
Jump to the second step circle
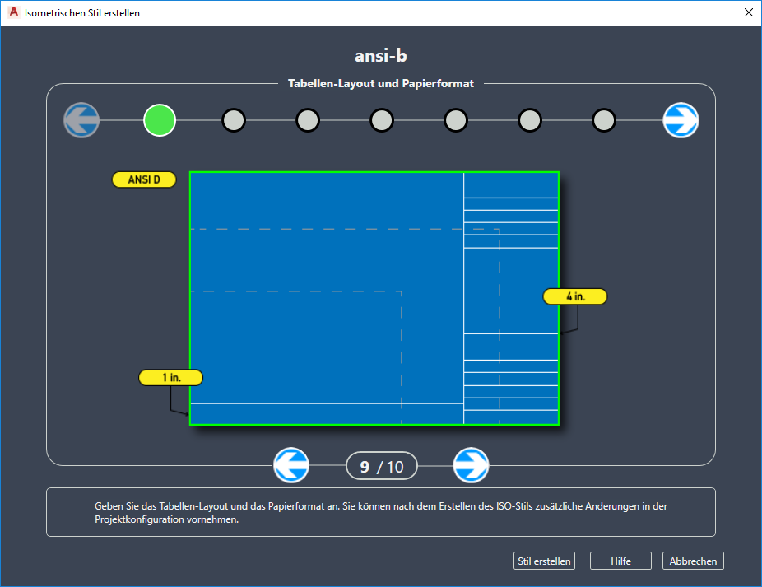coord(234,120)
